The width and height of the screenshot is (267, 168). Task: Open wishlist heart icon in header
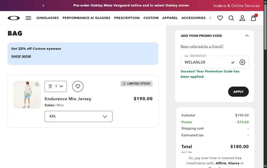[220, 18]
